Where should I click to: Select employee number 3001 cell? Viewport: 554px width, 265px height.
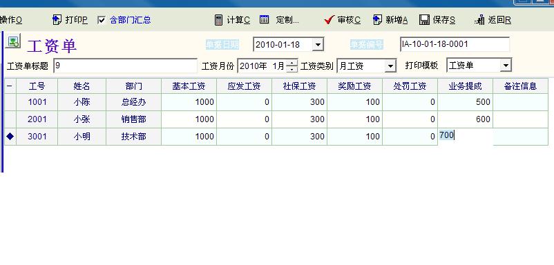point(37,137)
